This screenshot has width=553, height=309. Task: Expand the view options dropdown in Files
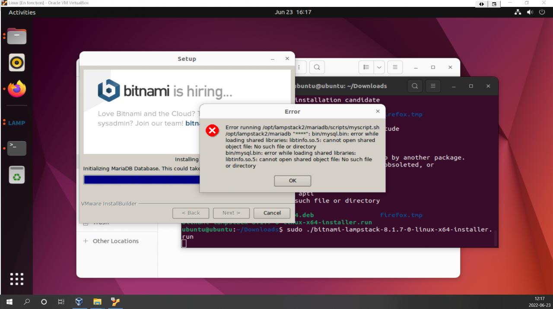click(379, 67)
